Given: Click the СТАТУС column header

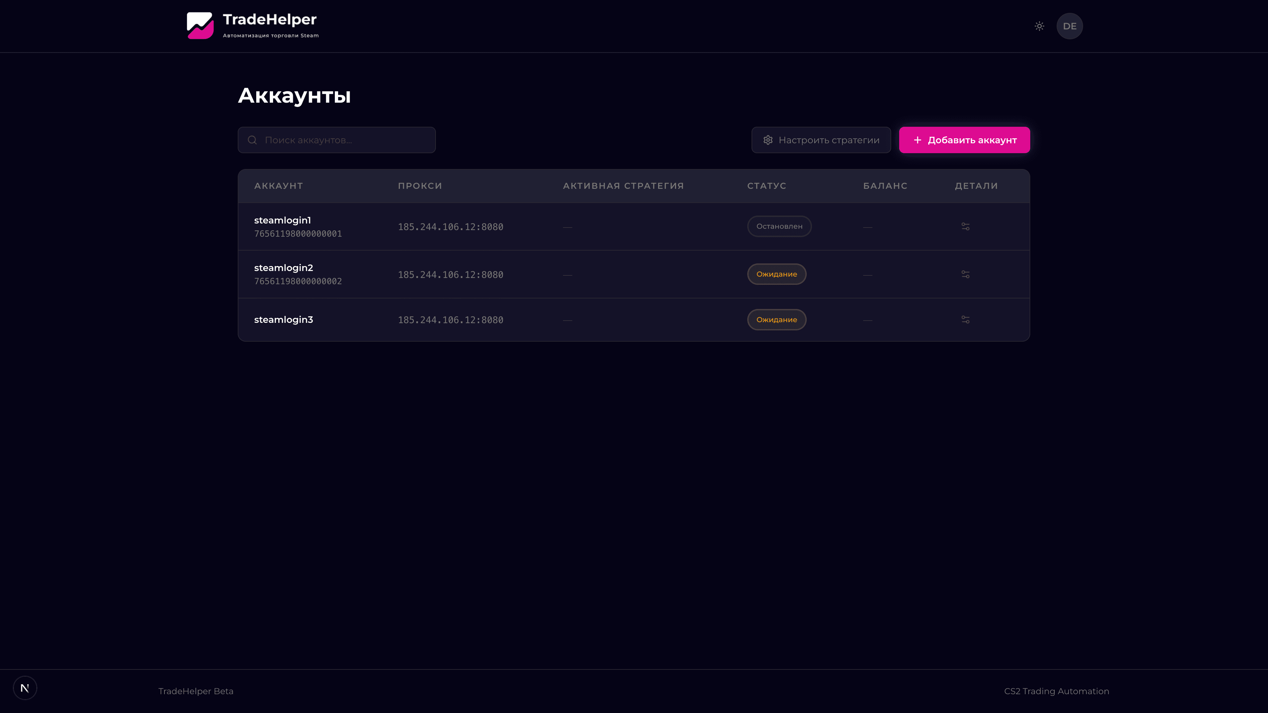Looking at the screenshot, I should point(767,186).
